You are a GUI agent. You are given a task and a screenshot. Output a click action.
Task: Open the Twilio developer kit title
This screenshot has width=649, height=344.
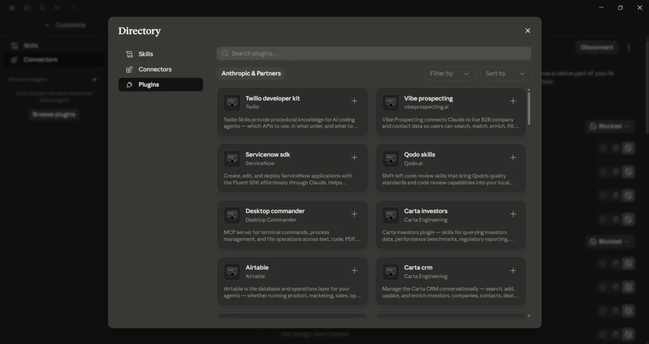click(x=273, y=98)
